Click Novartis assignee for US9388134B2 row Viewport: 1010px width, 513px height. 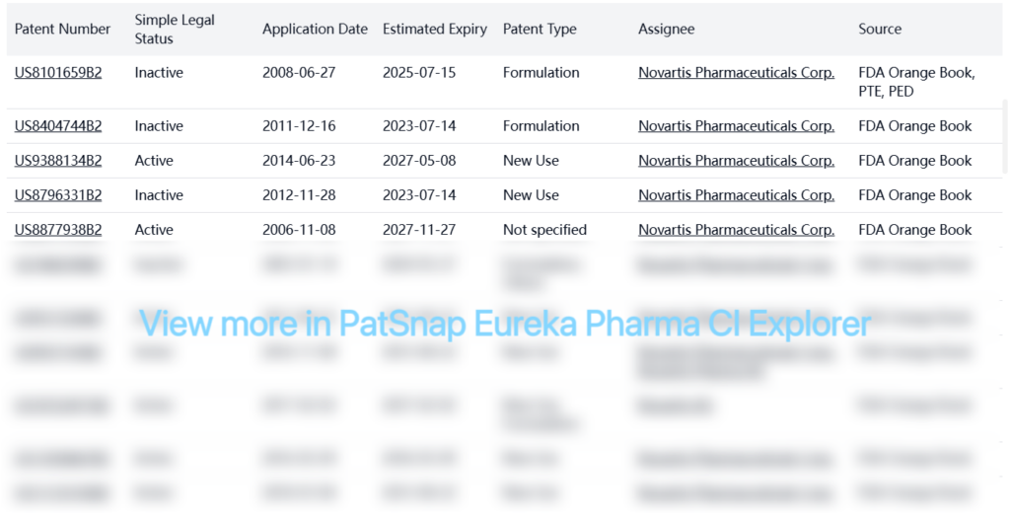click(736, 161)
